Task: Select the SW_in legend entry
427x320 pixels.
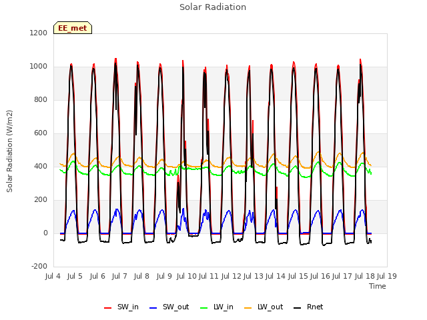Action: 121,307
